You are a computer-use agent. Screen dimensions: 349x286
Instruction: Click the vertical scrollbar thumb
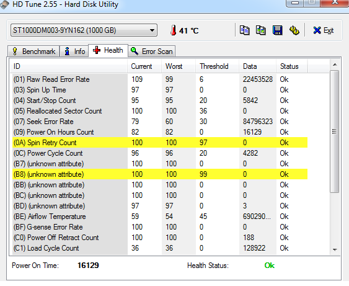pos(335,132)
